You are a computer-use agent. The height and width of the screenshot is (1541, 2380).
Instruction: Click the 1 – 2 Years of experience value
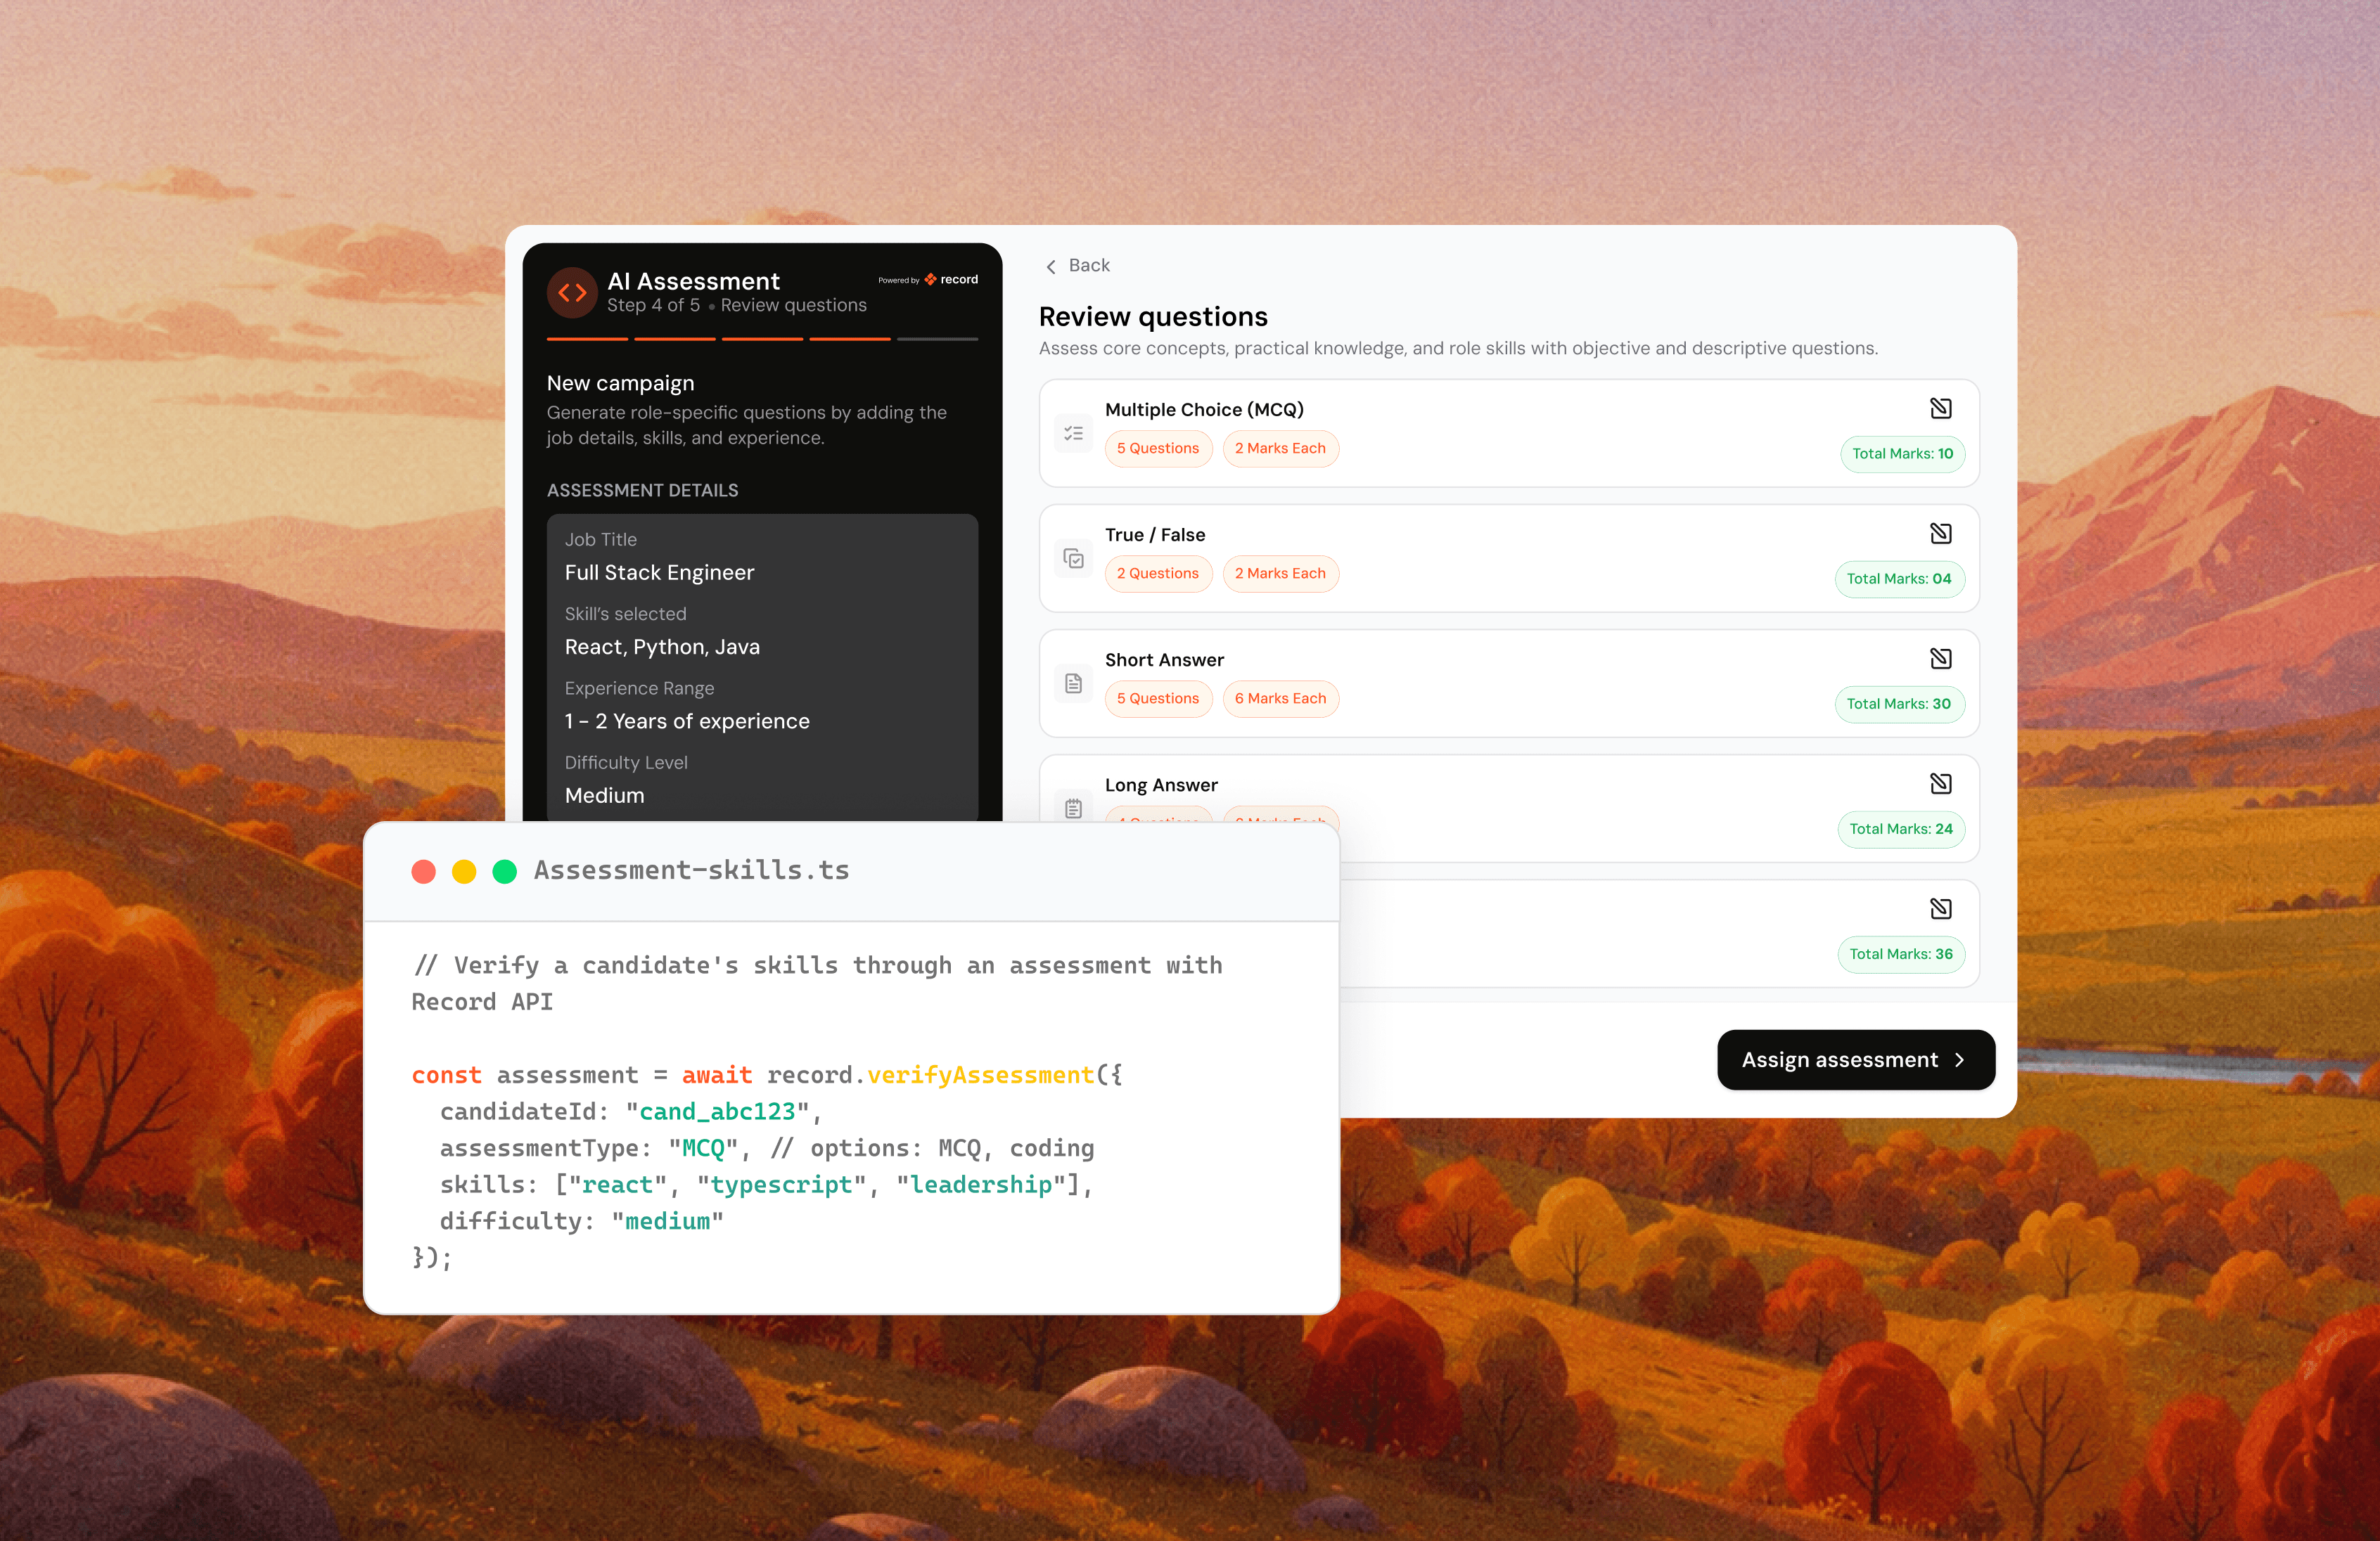coord(687,721)
